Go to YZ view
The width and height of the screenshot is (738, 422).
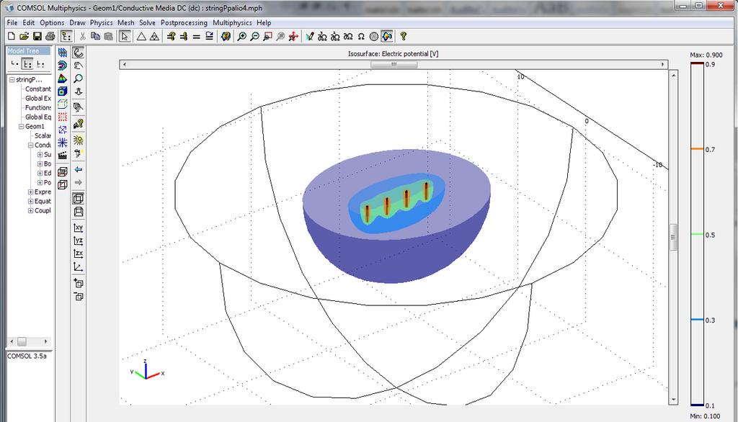tap(78, 241)
